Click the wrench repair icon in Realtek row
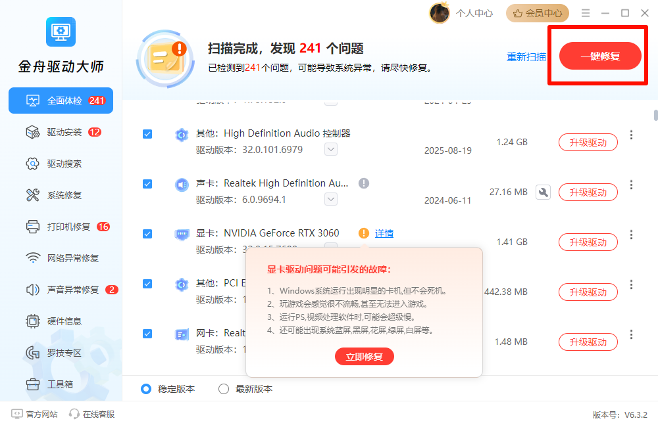This screenshot has height=427, width=658. pos(543,192)
